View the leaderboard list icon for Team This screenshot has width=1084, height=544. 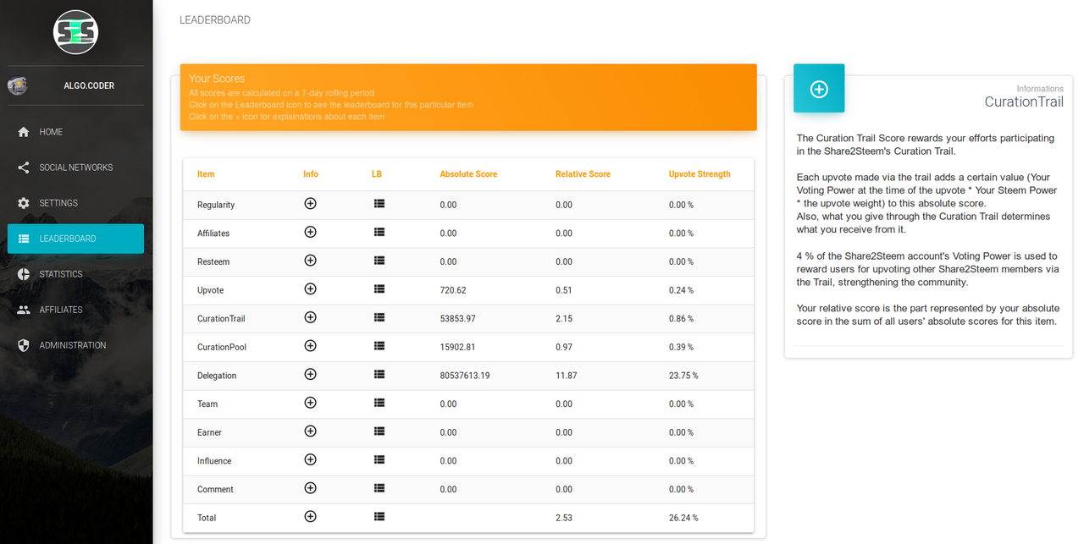[x=379, y=403]
